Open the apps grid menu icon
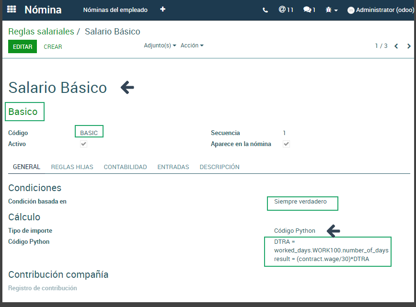The width and height of the screenshot is (416, 307). tap(12, 10)
